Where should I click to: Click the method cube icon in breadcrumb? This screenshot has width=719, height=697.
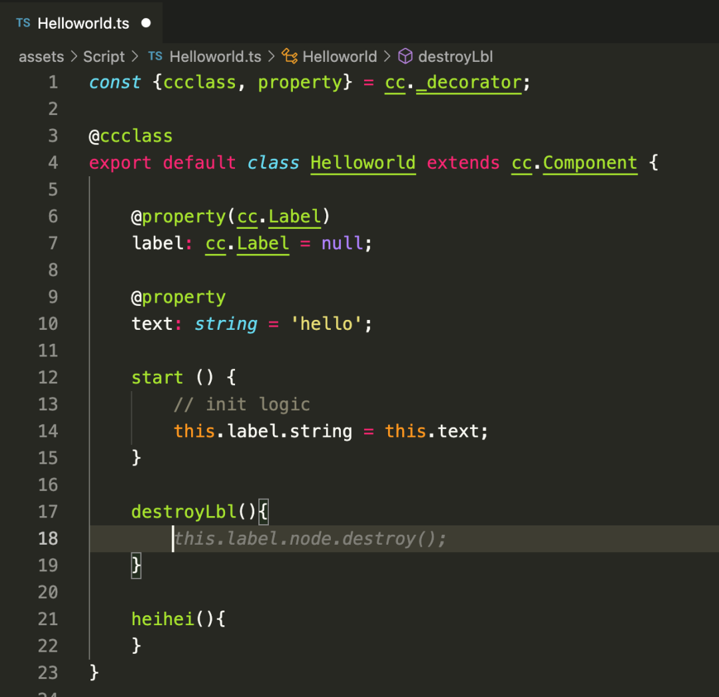(x=405, y=57)
